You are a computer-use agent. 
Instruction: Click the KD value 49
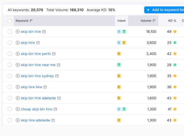pyautogui.click(x=169, y=32)
